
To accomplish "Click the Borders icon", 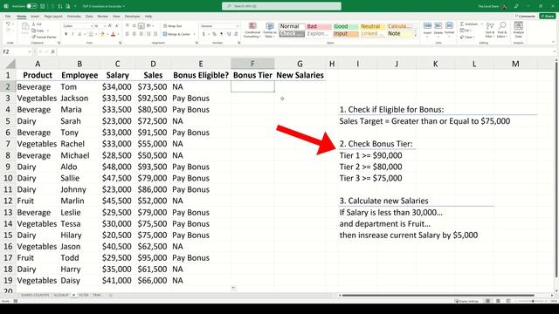I will click(91, 34).
